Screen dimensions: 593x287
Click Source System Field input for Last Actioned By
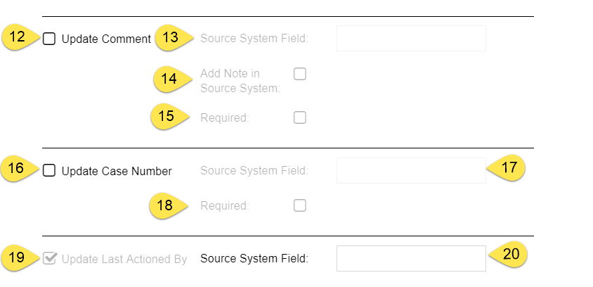point(411,258)
